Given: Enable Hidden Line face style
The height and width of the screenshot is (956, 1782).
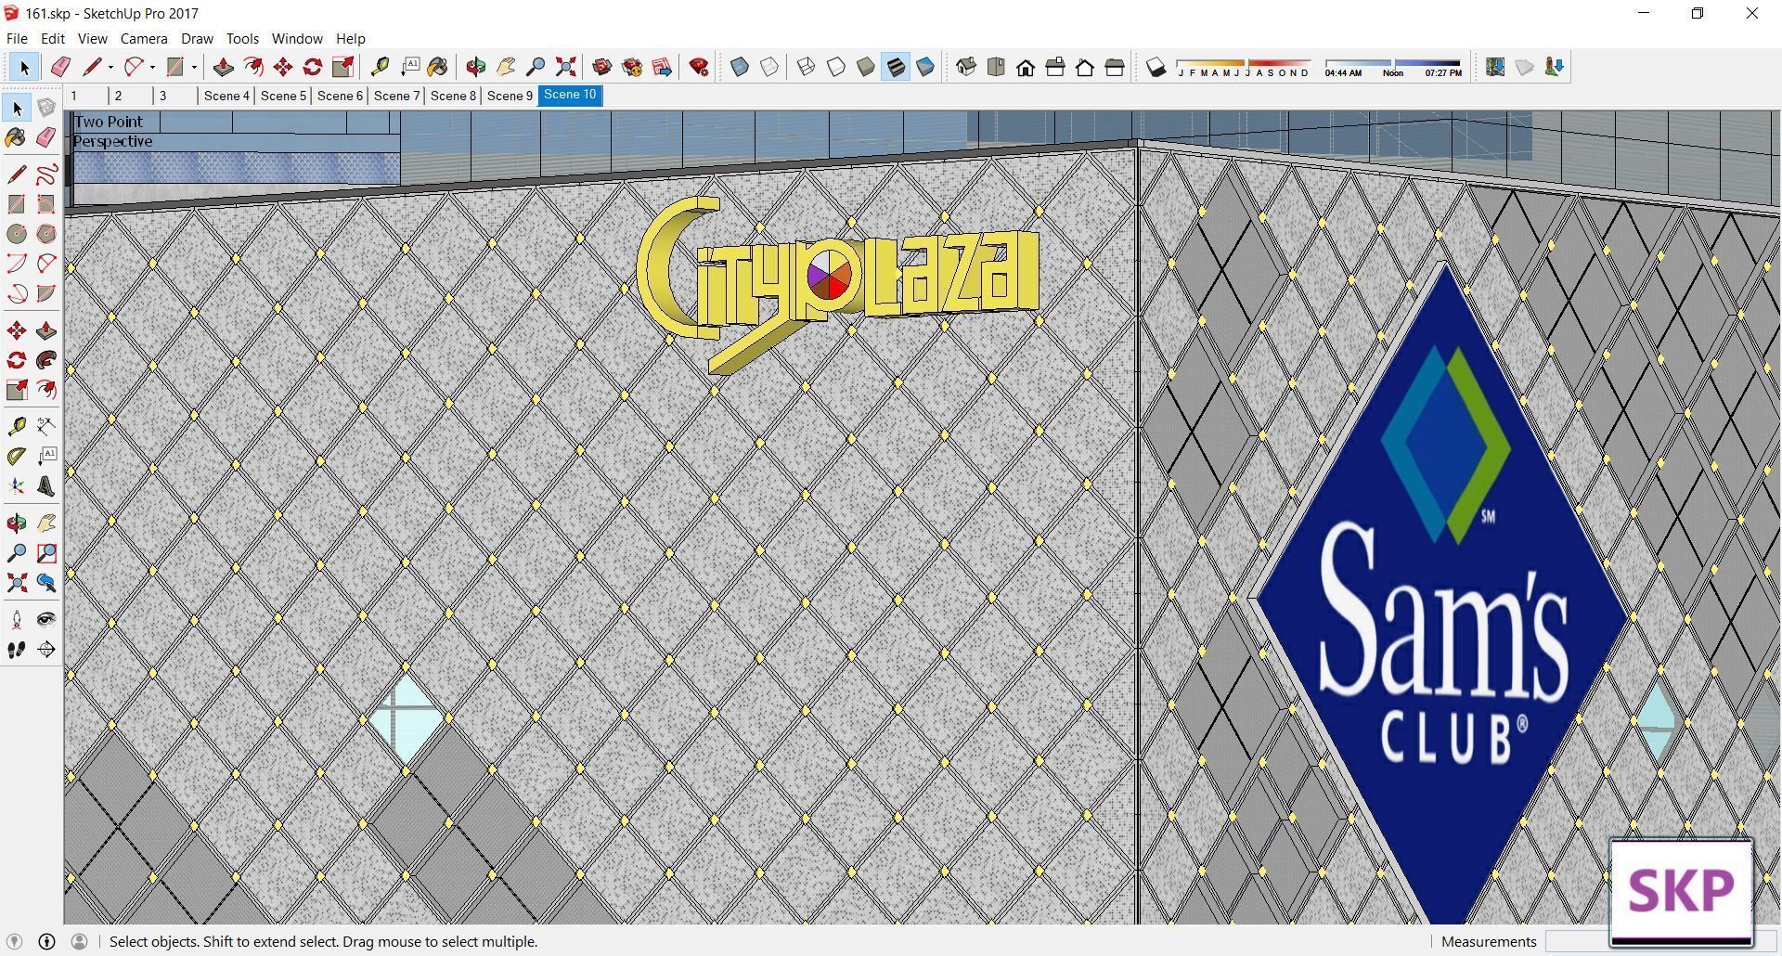Looking at the screenshot, I should [836, 67].
